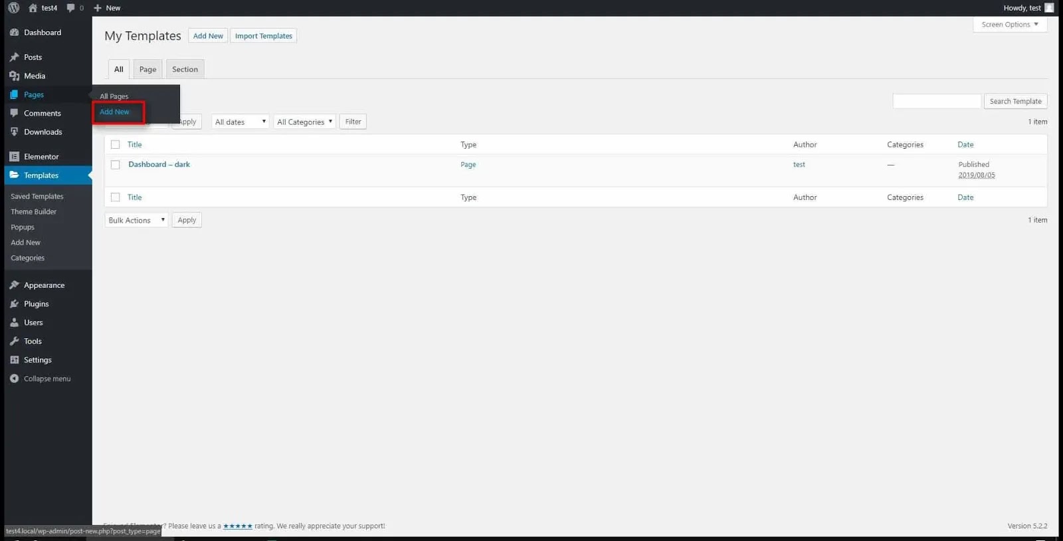Switch to the All tab
Screen dimensions: 1063x541
pos(118,69)
